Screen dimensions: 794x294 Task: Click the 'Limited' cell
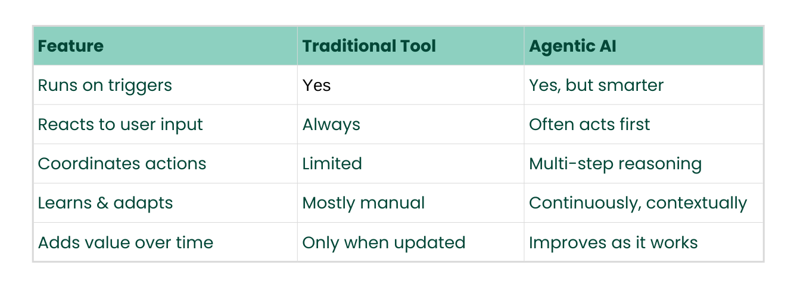[x=410, y=163]
